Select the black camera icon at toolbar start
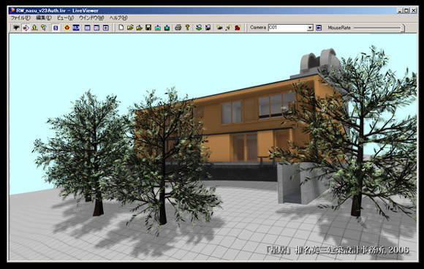Image resolution: width=424 pixels, height=269 pixels. pos(16,28)
